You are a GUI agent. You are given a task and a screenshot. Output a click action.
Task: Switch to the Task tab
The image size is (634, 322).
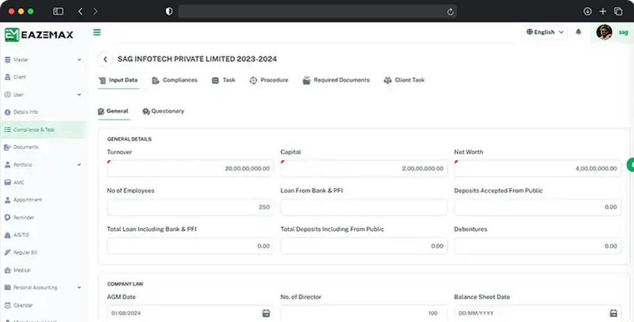coord(224,80)
